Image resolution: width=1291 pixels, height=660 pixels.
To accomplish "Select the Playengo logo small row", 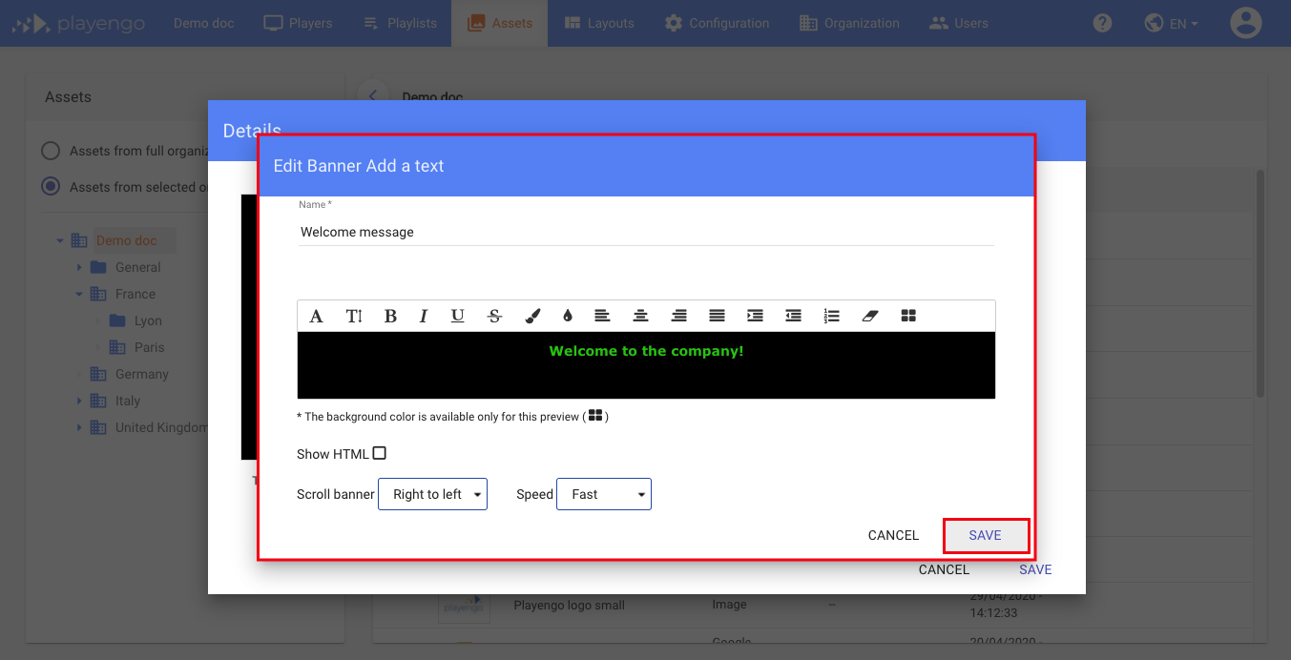I will 812,605.
